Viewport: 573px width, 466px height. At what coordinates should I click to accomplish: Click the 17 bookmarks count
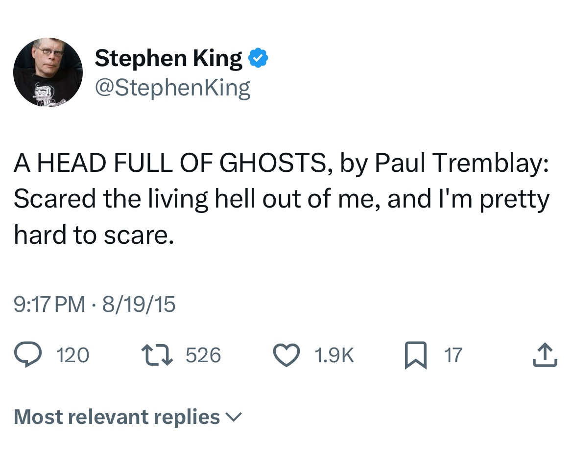click(453, 355)
